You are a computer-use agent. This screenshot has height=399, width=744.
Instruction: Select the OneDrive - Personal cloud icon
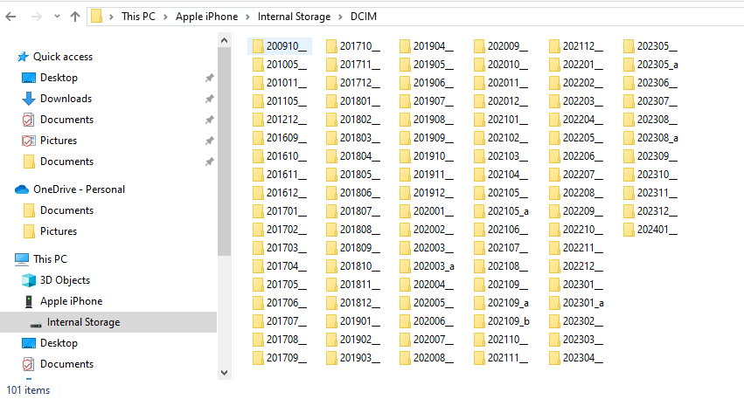(x=22, y=189)
